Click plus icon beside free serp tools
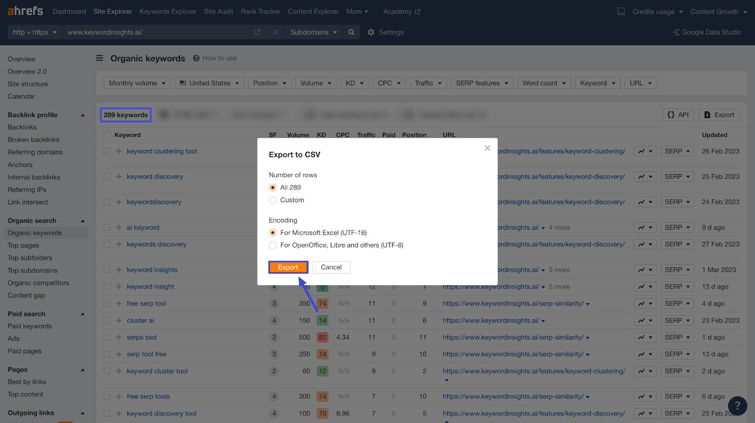Image resolution: width=755 pixels, height=423 pixels. tap(118, 397)
